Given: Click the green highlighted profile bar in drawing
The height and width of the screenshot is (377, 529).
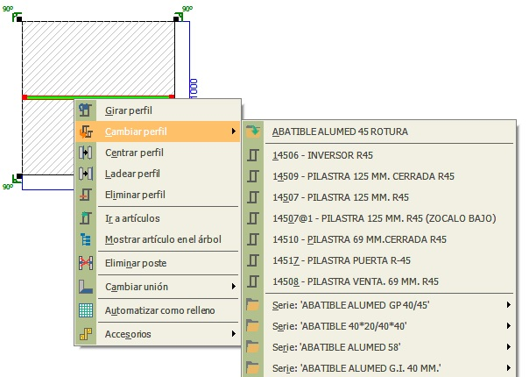Looking at the screenshot, I should (x=98, y=97).
